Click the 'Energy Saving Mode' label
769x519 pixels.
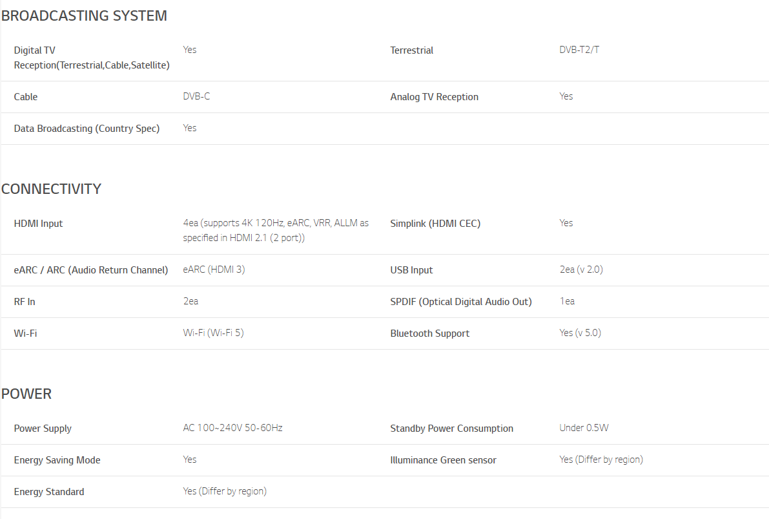point(57,460)
